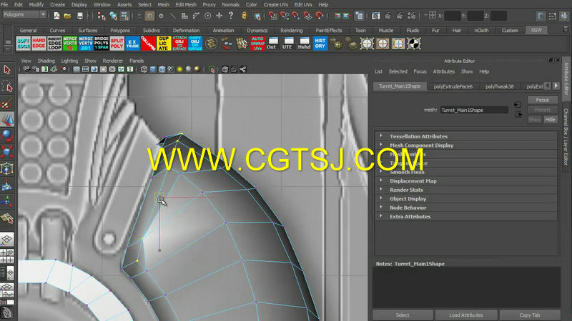This screenshot has width=572, height=321.
Task: Click the AUTO UNWRAP UVs shelf icon
Action: (257, 44)
